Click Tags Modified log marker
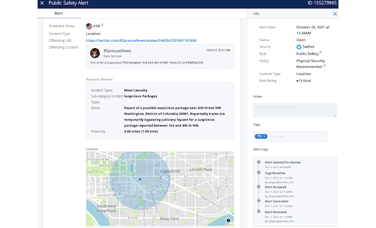This screenshot has width=376, height=228. 258,172
